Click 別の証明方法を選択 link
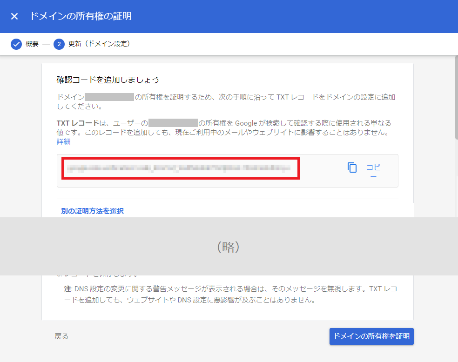The width and height of the screenshot is (458, 362). 92,211
